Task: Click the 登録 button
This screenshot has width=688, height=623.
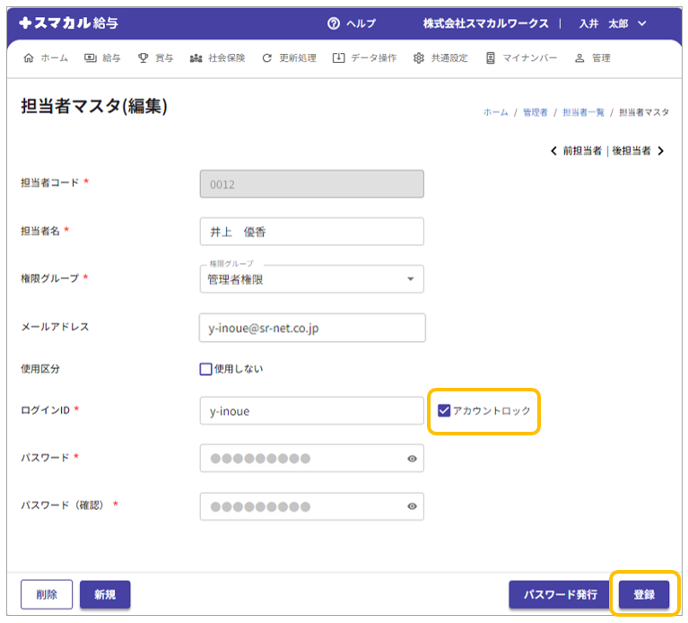Action: [x=643, y=594]
